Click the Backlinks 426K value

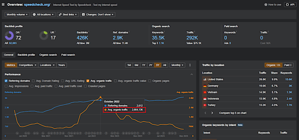point(82,38)
